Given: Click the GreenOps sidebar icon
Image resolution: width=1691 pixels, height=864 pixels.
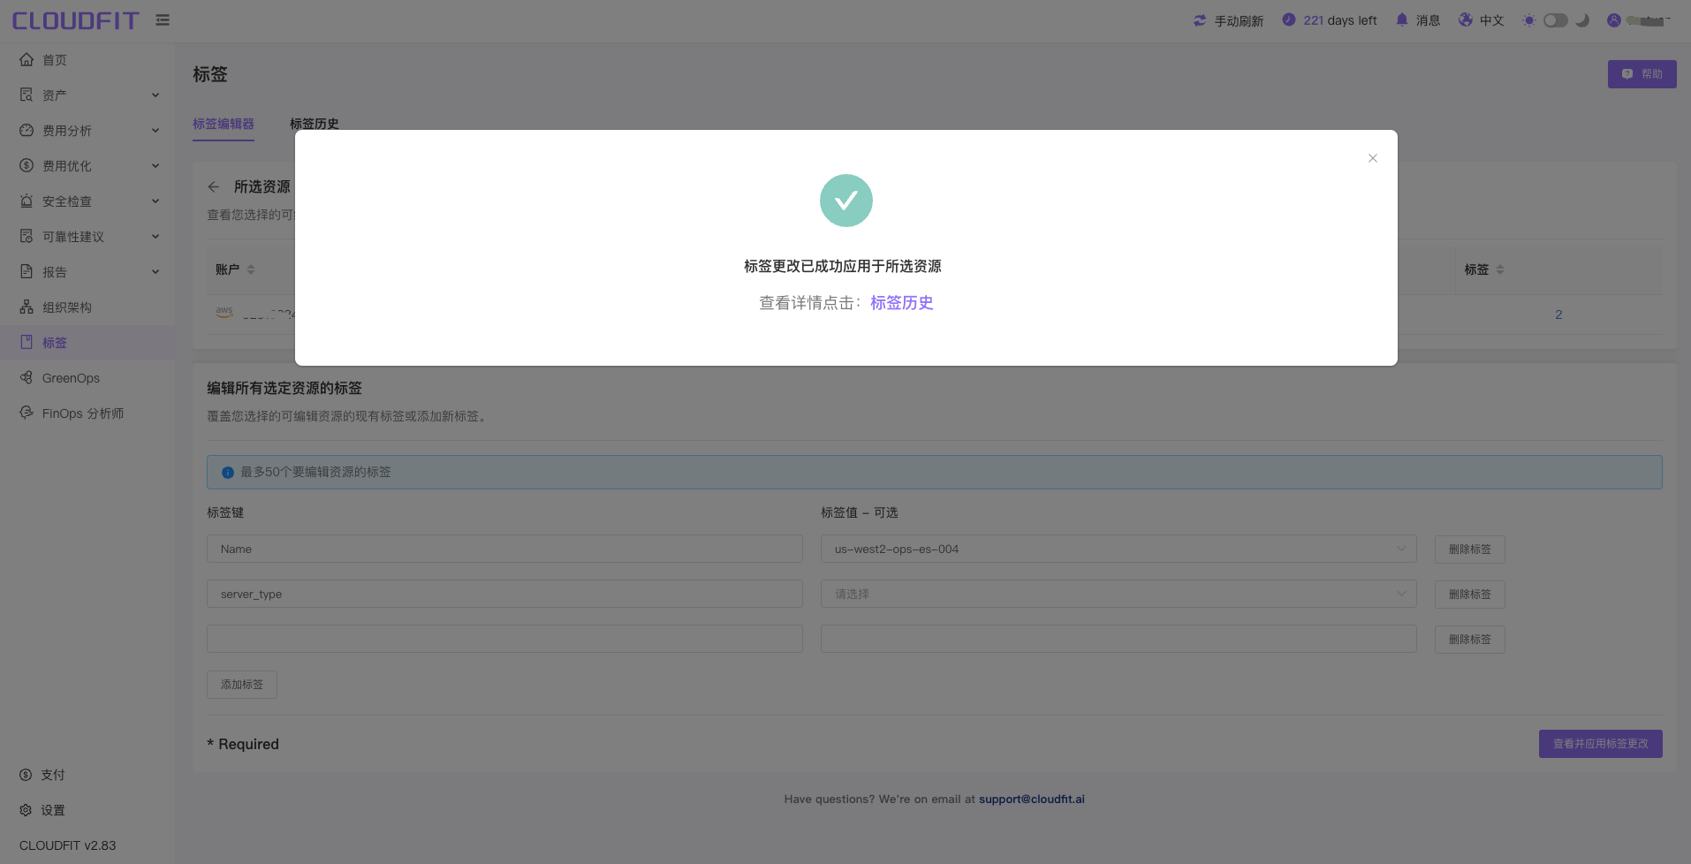Looking at the screenshot, I should coord(27,377).
